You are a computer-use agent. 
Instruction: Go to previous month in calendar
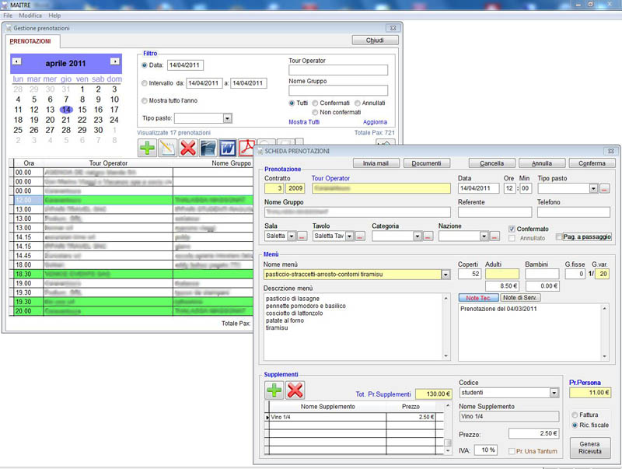(17, 61)
